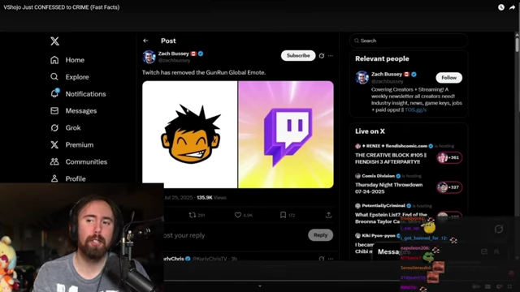Click Grok explain icon beside Subscribe

click(322, 56)
